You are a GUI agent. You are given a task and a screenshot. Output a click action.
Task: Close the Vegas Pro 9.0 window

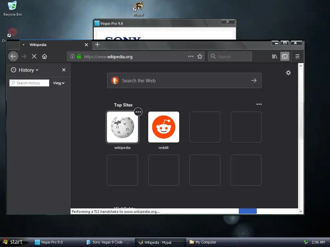coord(228,22)
